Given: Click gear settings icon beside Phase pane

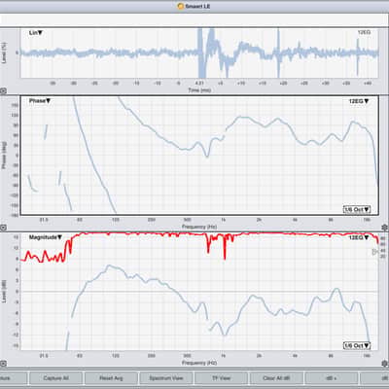Looking at the screenshot, I should point(384,228).
